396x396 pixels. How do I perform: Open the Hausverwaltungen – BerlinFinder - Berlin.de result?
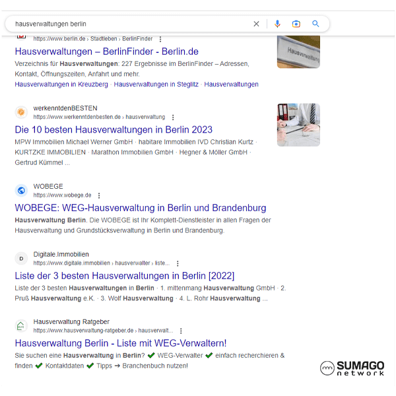pyautogui.click(x=106, y=51)
